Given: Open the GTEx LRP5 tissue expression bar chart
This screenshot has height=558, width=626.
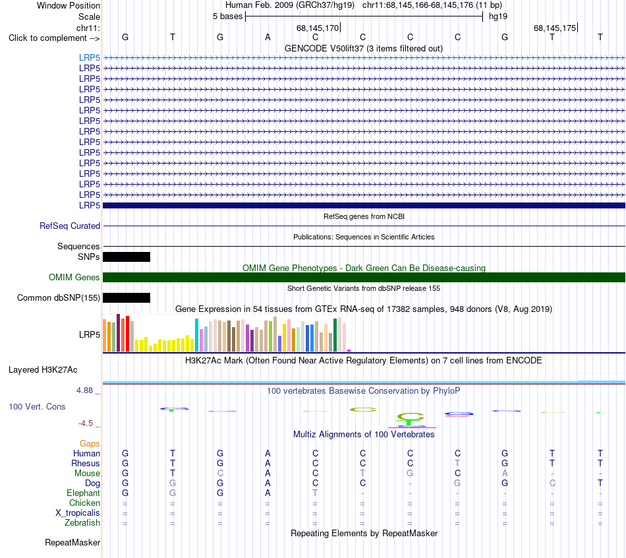Looking at the screenshot, I should point(227,333).
